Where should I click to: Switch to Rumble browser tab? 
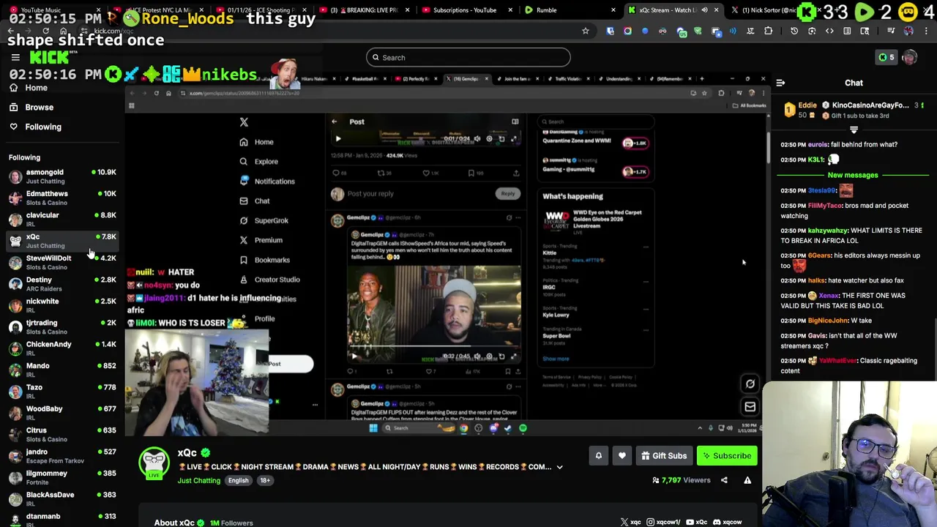[x=570, y=10]
